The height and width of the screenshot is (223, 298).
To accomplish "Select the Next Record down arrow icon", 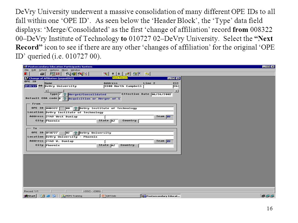I will pos(119,74).
